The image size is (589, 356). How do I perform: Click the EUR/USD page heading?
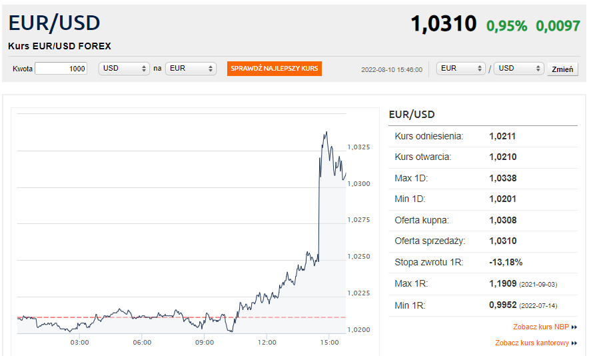tap(55, 23)
